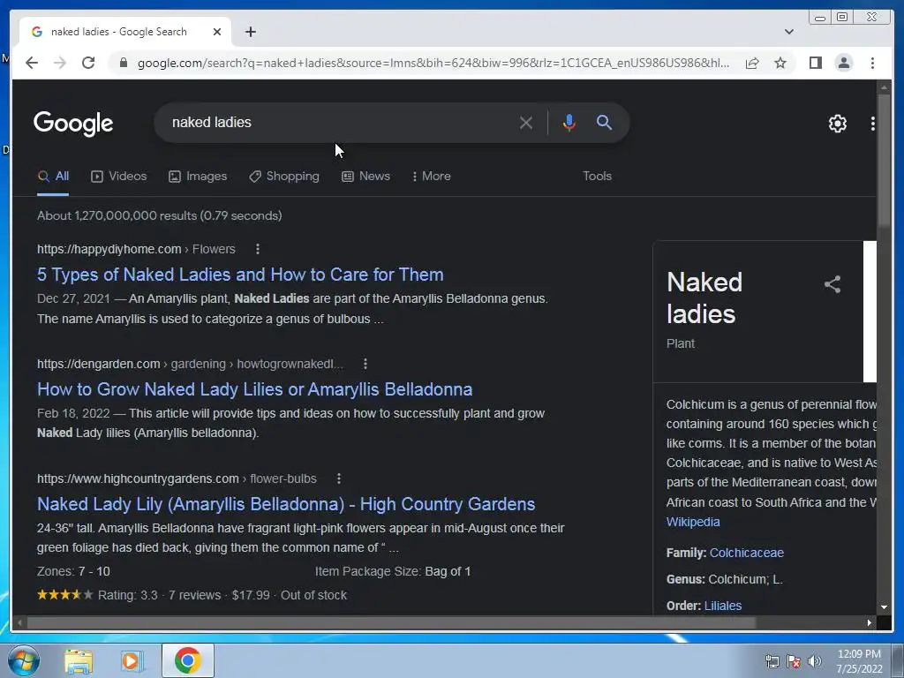Click the browser forward arrow
The image size is (904, 678).
pos(60,63)
